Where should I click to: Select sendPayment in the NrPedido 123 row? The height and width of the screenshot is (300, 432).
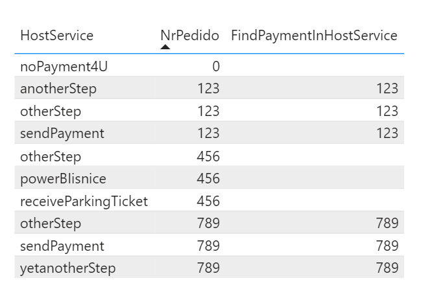tap(62, 133)
